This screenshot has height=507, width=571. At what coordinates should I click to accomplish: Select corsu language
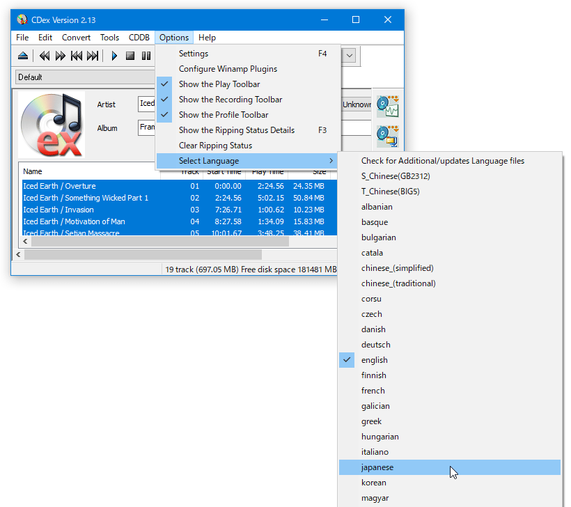pyautogui.click(x=450, y=298)
